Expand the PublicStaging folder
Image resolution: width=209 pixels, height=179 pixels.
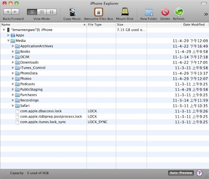click(13, 89)
